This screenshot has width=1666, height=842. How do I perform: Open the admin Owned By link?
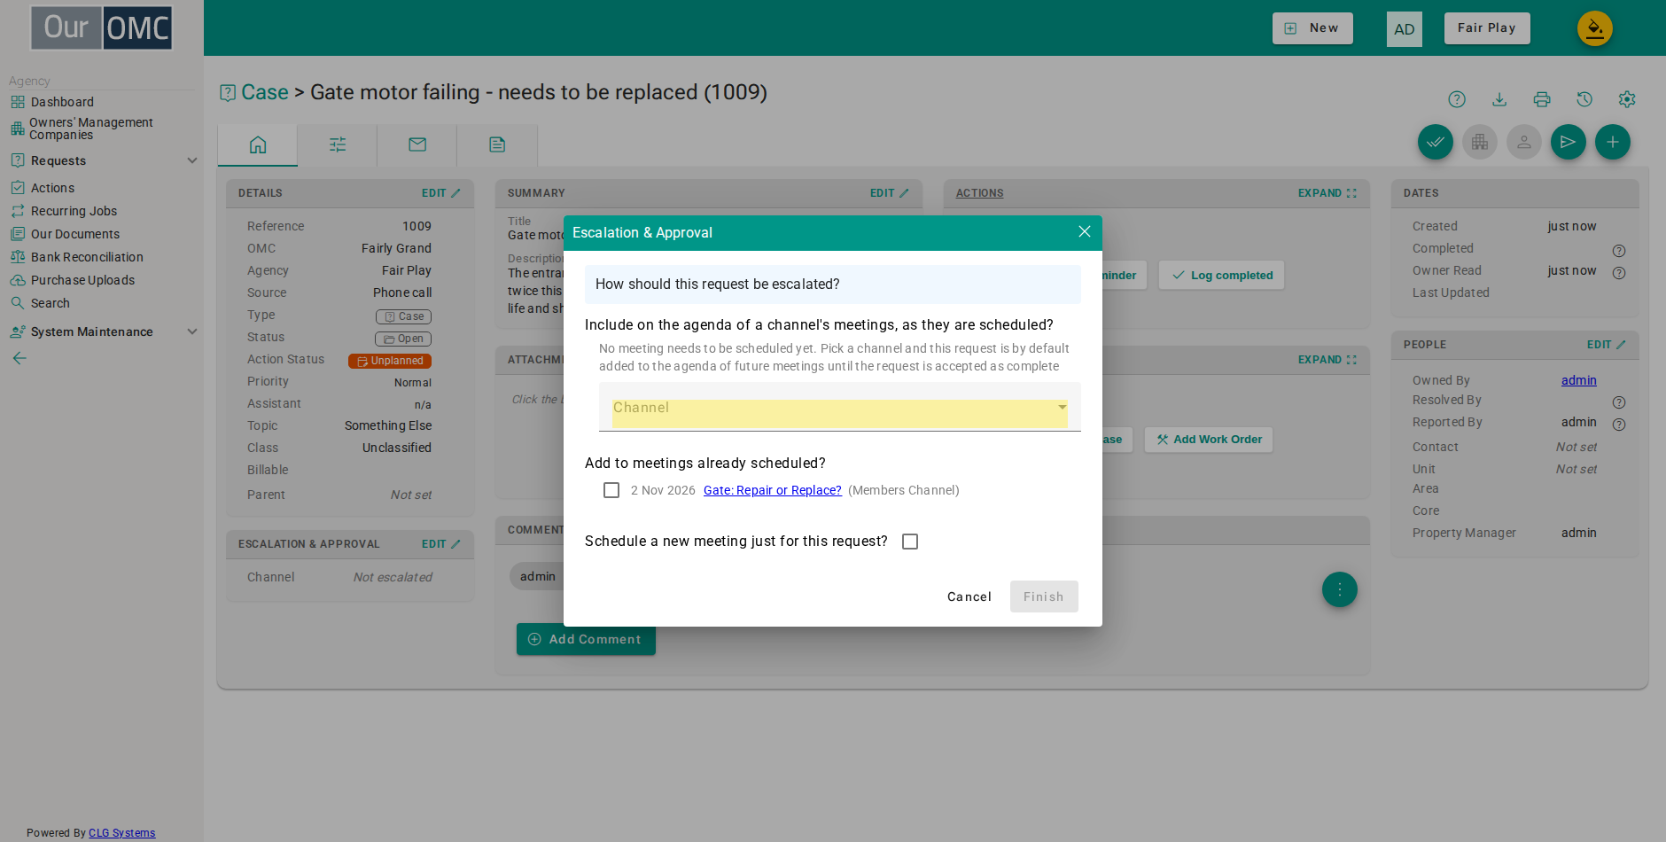[x=1579, y=380]
